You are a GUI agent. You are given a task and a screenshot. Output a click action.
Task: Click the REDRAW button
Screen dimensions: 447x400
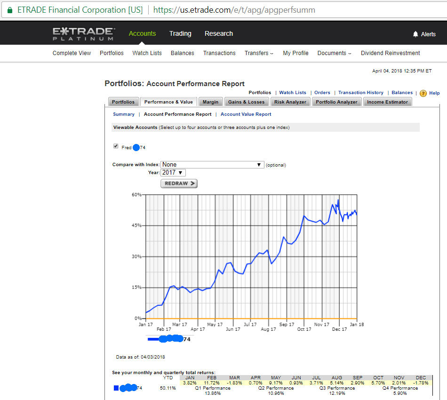click(179, 184)
